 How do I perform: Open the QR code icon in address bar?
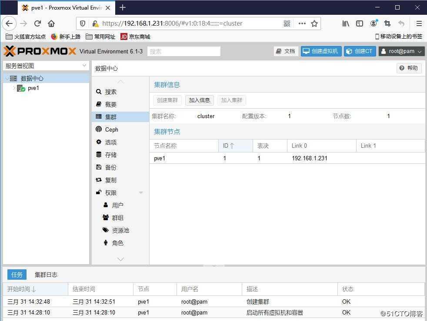pos(287,23)
